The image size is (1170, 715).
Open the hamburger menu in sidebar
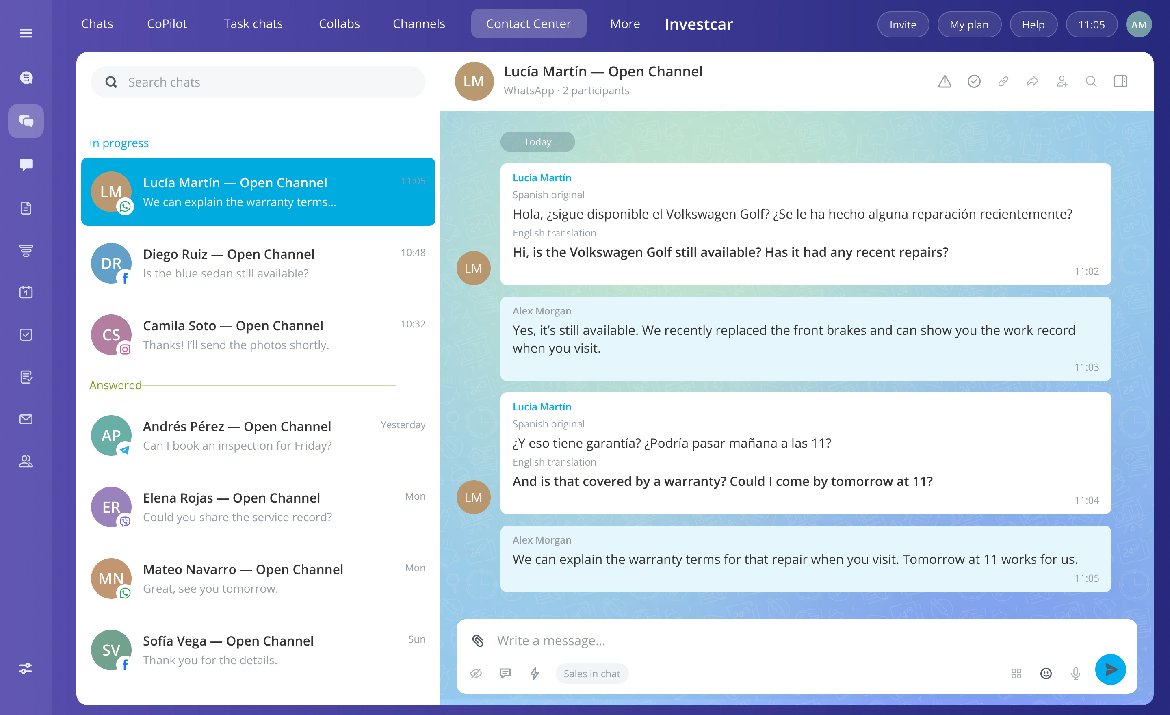pyautogui.click(x=26, y=33)
